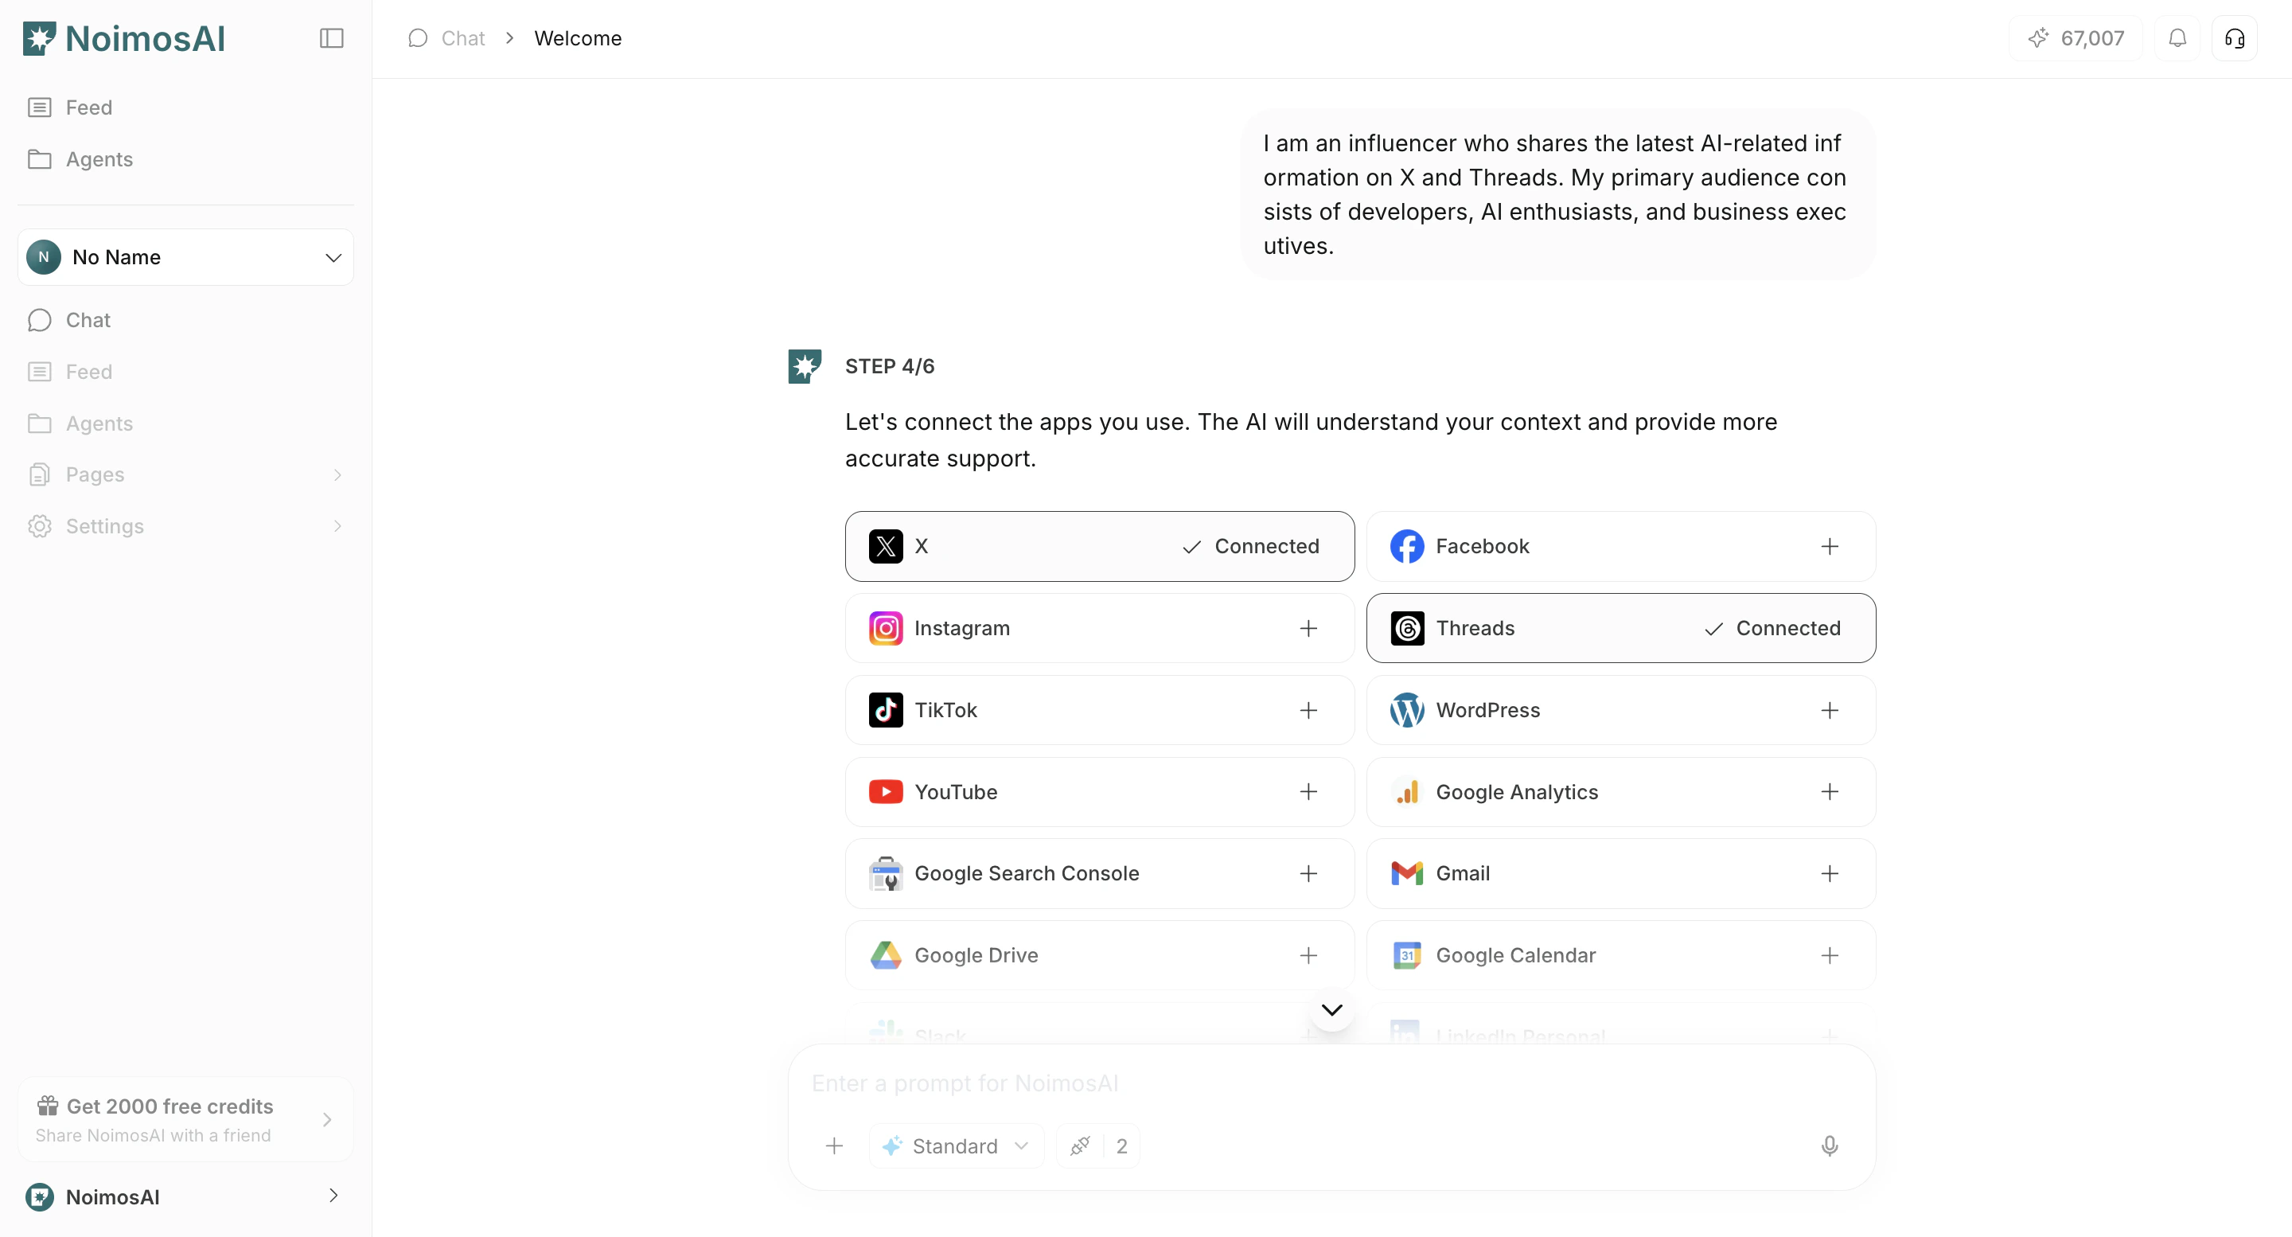2292x1237 pixels.
Task: Expand the NoimosAI account menu chevron
Action: 333,1196
